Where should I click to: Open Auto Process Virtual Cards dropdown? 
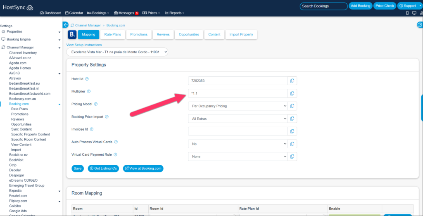238,144
